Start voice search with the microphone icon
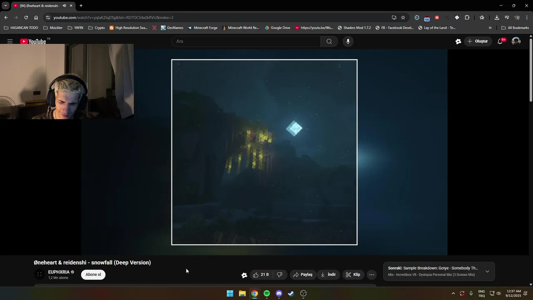The width and height of the screenshot is (533, 300). tap(348, 41)
